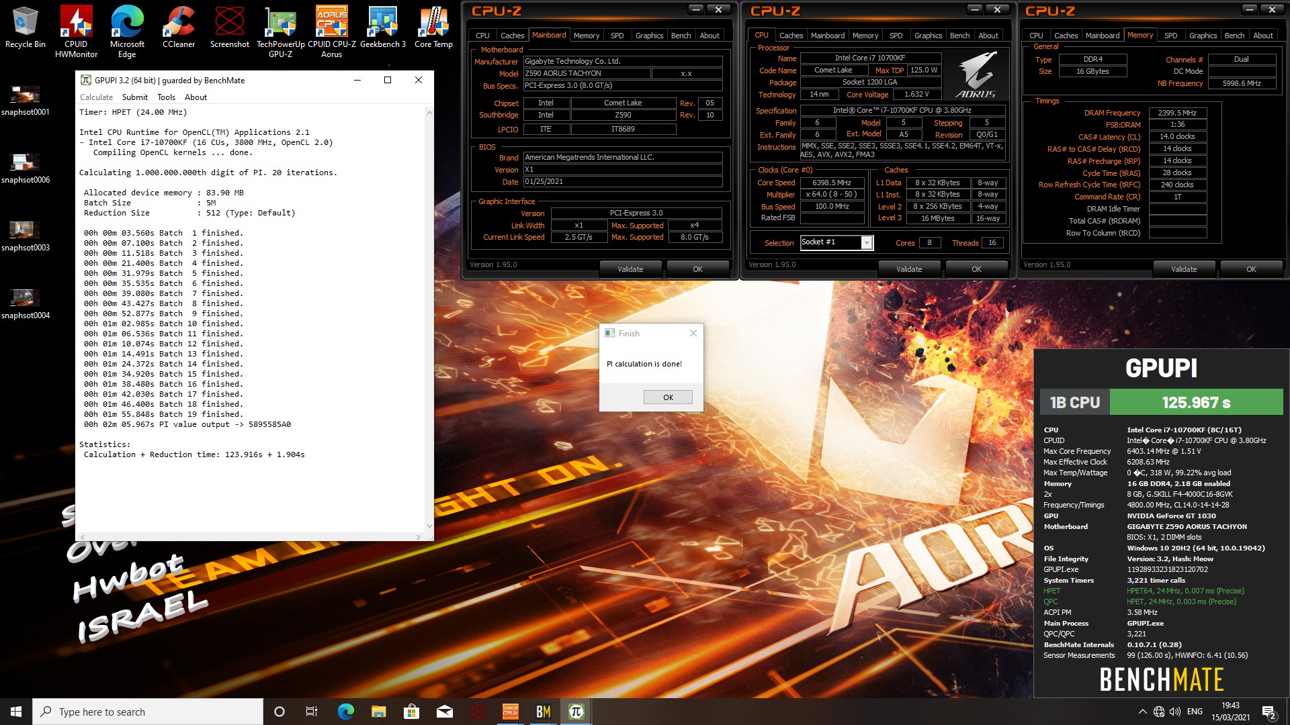The width and height of the screenshot is (1290, 725).
Task: Open notification center icon
Action: [1269, 712]
